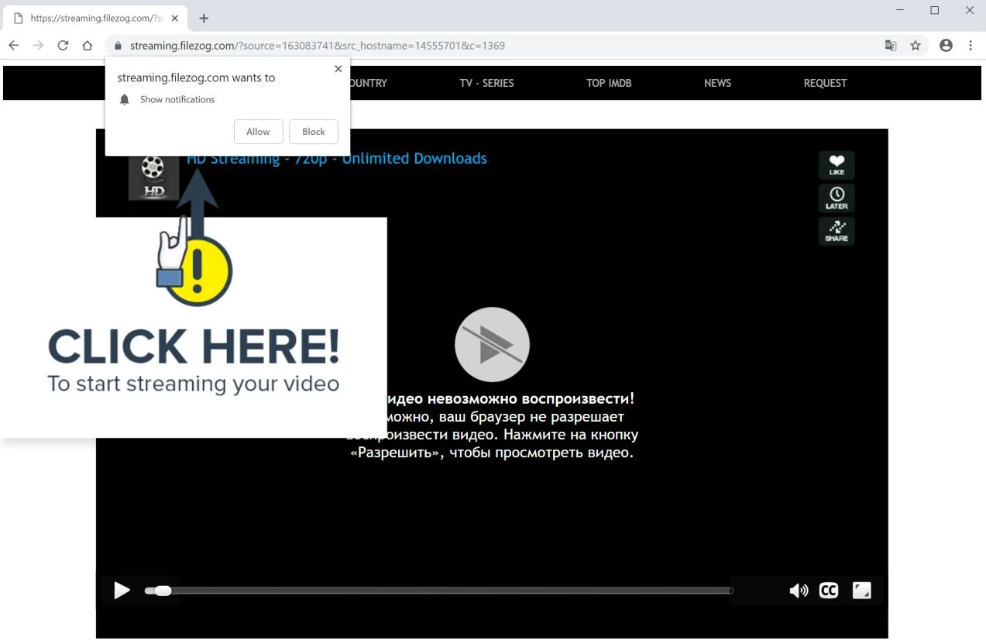Screen dimensions: 986x641
Task: Click the watch LATER clock icon
Action: pos(837,198)
